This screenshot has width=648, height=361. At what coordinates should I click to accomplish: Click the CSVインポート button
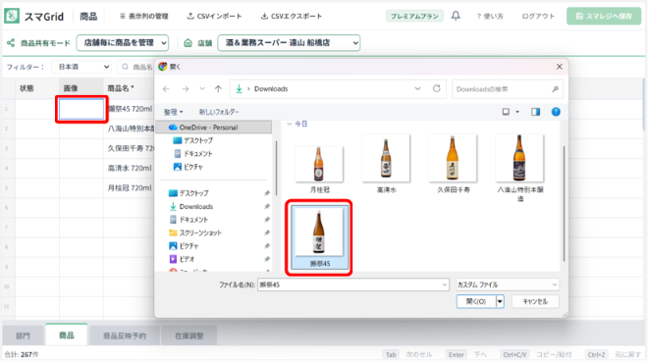point(214,16)
